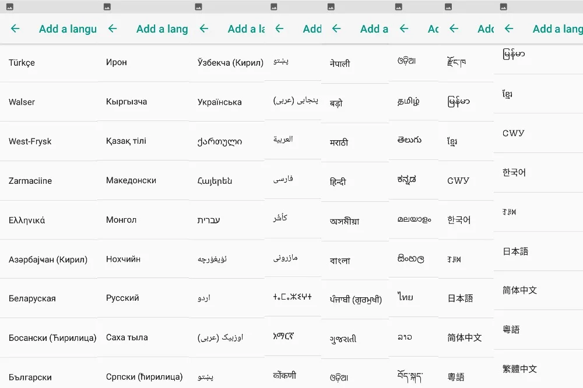Viewport: 583px width, 388px height.
Task: Select Ελληνικά language entry
Action: tap(49, 220)
